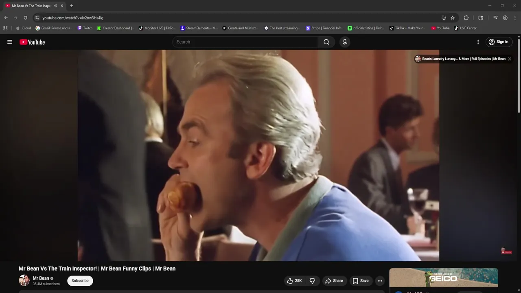The width and height of the screenshot is (521, 293).
Task: Open the Chrome profile avatar
Action: pos(505,18)
